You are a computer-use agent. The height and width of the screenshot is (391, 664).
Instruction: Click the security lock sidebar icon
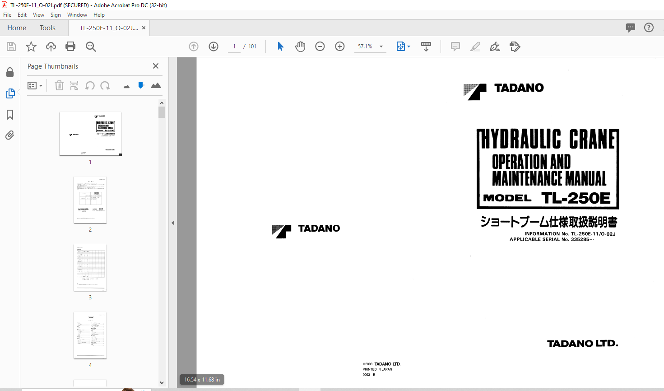click(x=10, y=72)
